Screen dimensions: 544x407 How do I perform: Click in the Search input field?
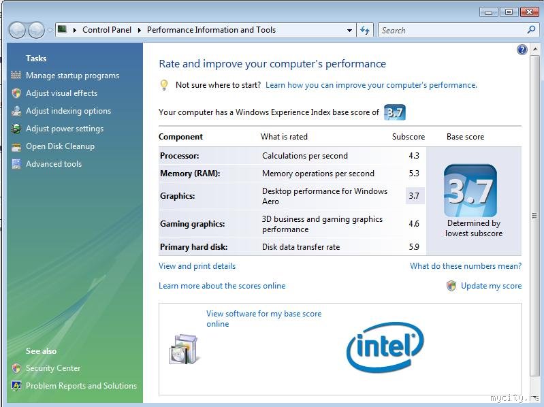coord(453,30)
